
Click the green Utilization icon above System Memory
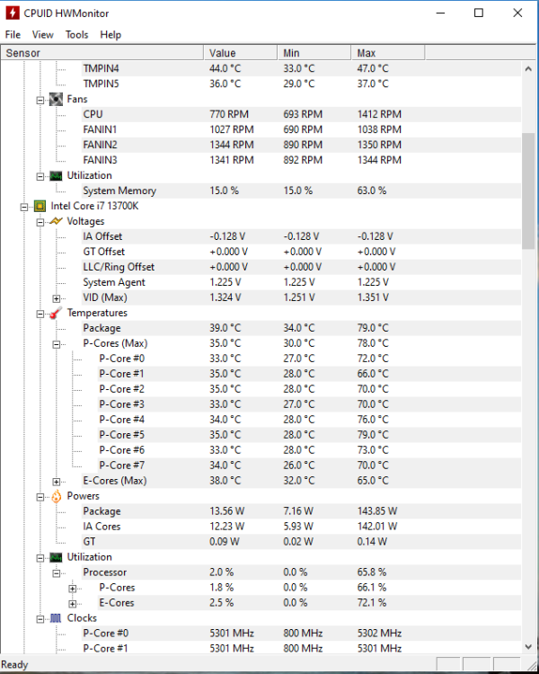(x=56, y=176)
